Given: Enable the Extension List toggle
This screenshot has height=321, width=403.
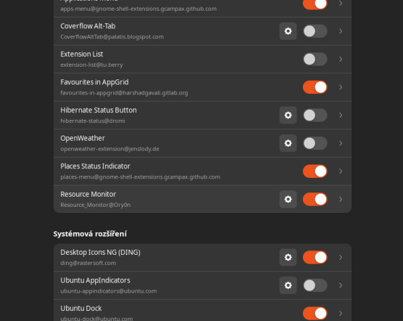Looking at the screenshot, I should point(315,59).
